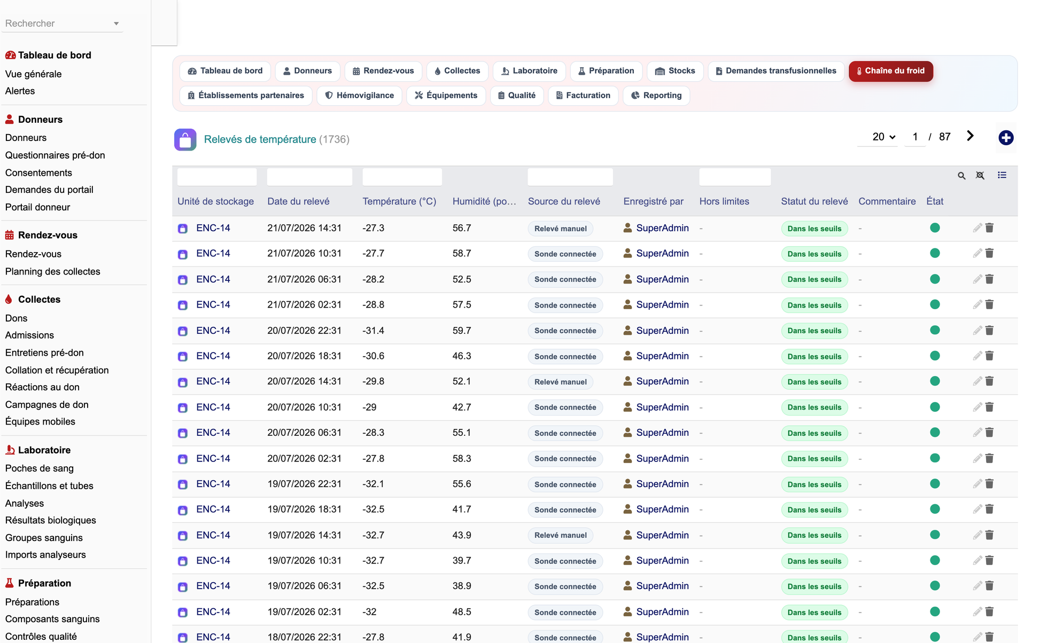Open the Hémovigilance tab

[x=359, y=96]
